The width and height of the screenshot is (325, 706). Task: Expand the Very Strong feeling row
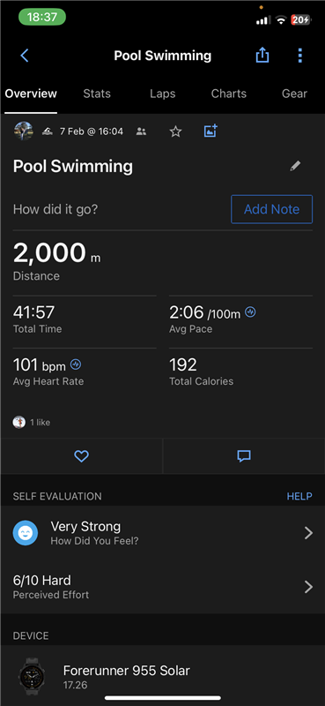pyautogui.click(x=163, y=533)
